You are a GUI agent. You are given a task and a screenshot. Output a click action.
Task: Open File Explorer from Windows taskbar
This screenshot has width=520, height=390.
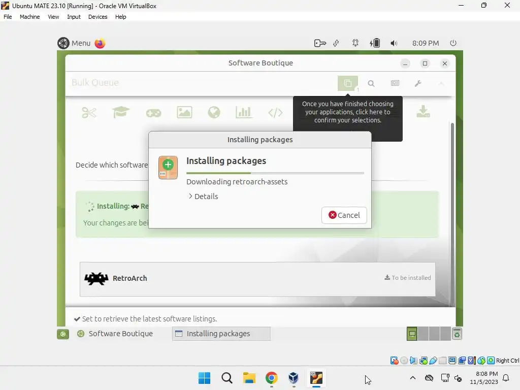click(x=249, y=378)
